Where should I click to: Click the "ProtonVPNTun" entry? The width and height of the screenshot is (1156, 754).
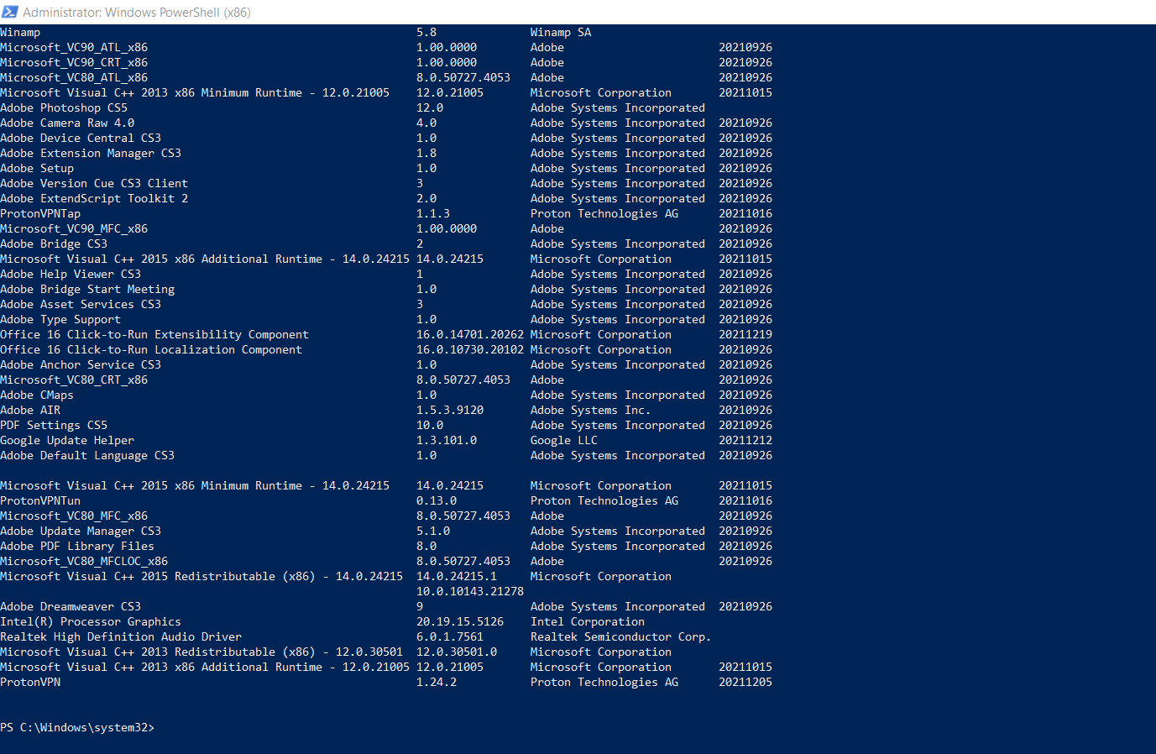coord(40,501)
